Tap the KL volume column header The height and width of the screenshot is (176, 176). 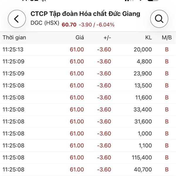148,38
